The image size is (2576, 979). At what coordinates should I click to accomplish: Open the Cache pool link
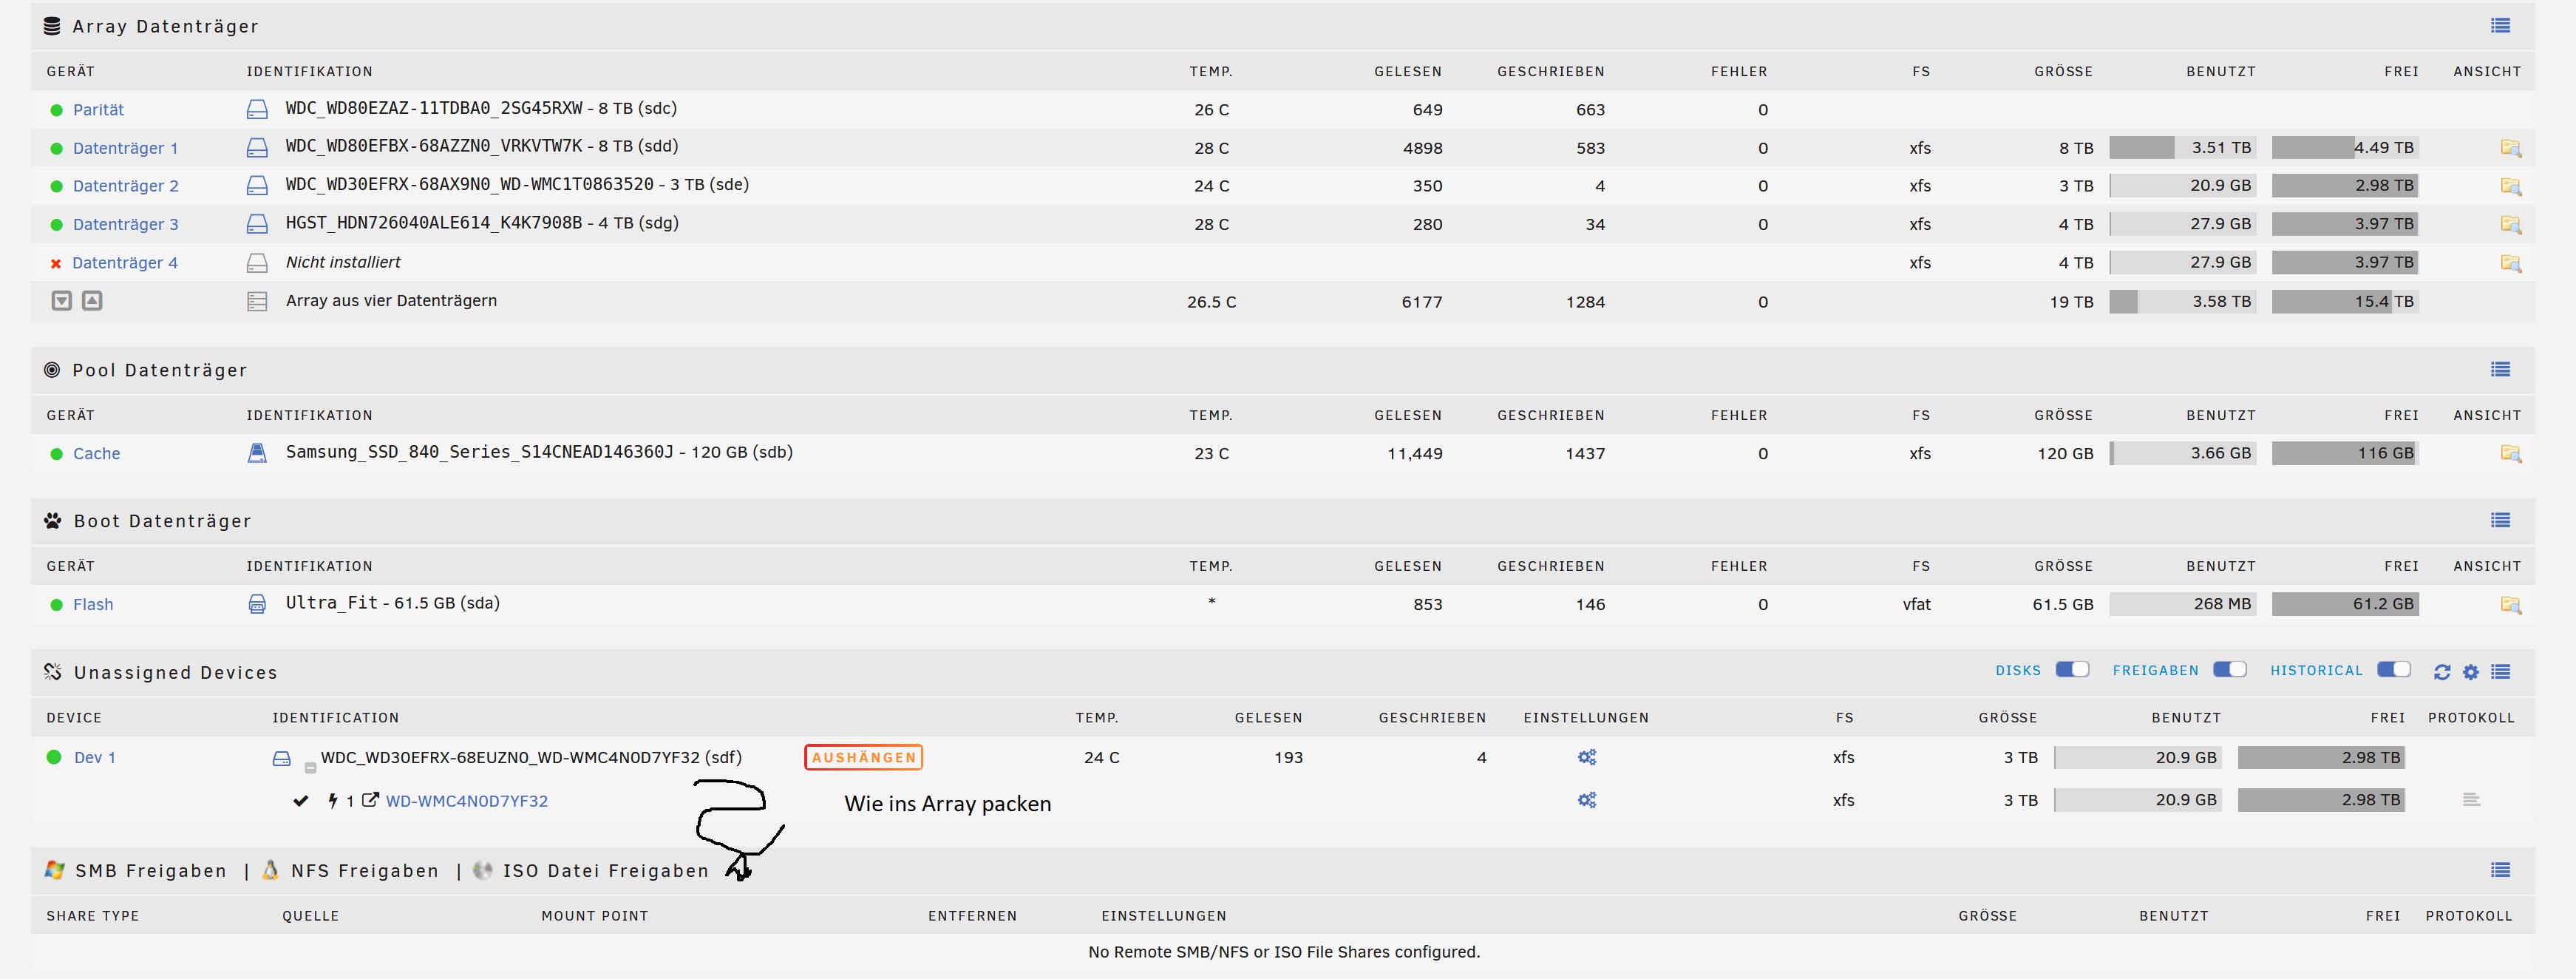[x=96, y=454]
